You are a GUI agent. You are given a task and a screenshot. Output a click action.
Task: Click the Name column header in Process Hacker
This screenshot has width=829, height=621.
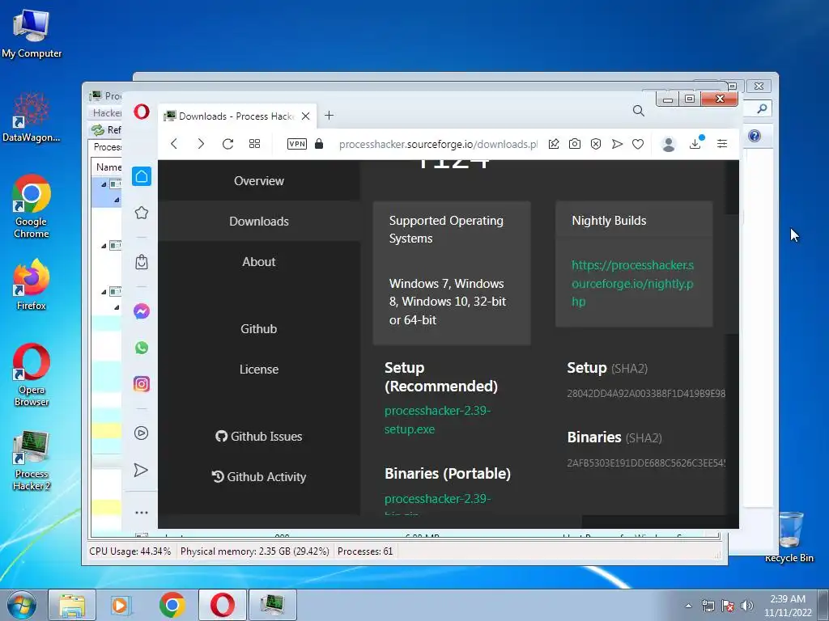pos(108,167)
